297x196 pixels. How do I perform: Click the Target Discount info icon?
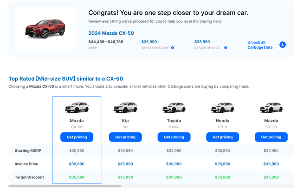tap(173, 47)
